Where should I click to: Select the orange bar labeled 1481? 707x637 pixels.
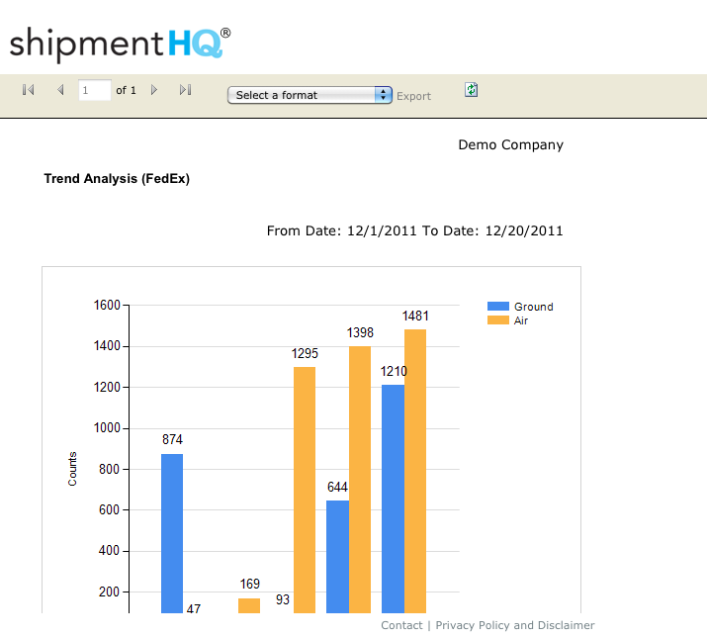[415, 471]
